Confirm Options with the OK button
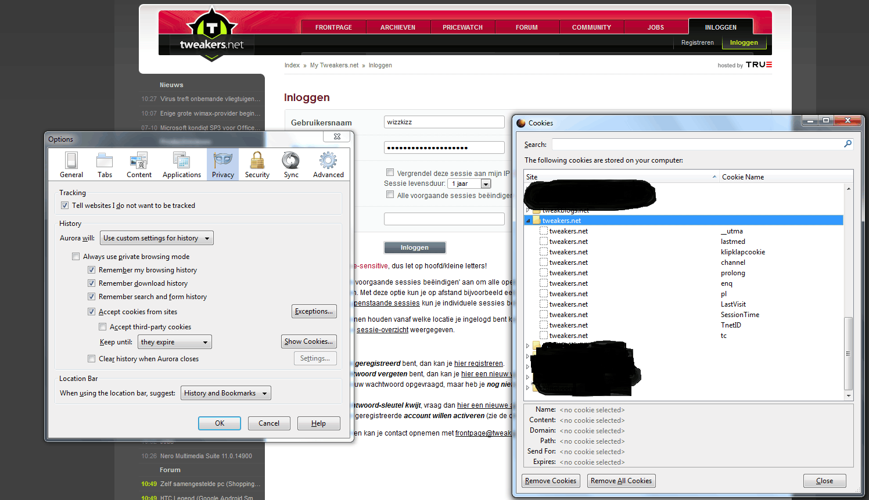The height and width of the screenshot is (500, 869). [220, 423]
